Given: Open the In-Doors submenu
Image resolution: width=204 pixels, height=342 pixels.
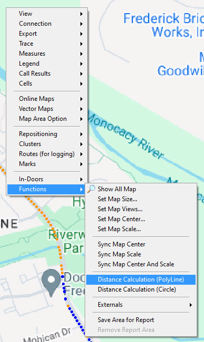Looking at the screenshot, I should point(47,179).
